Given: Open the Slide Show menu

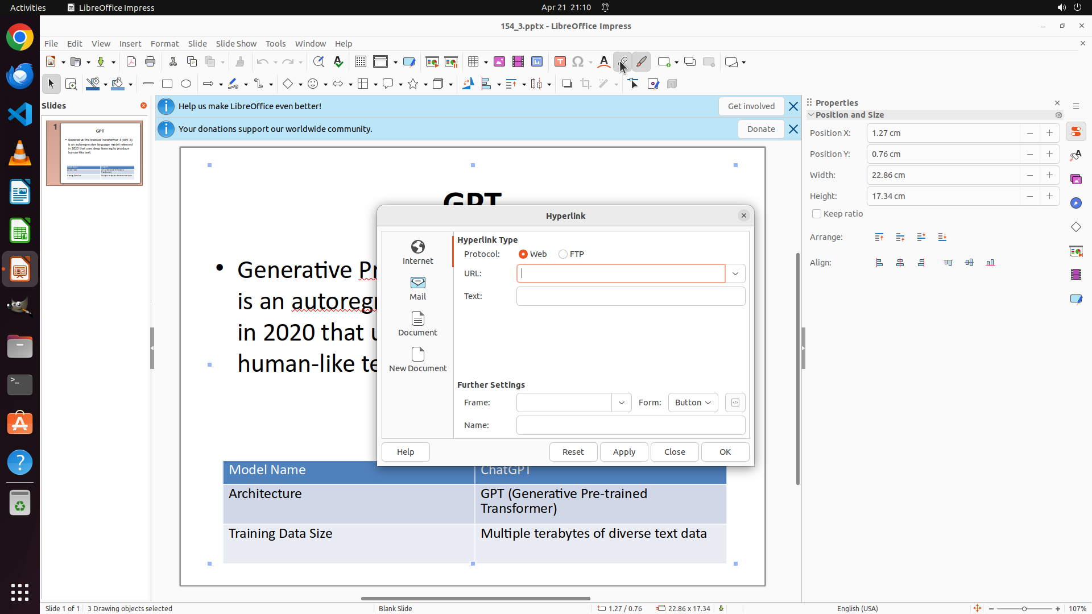Looking at the screenshot, I should coord(236,43).
